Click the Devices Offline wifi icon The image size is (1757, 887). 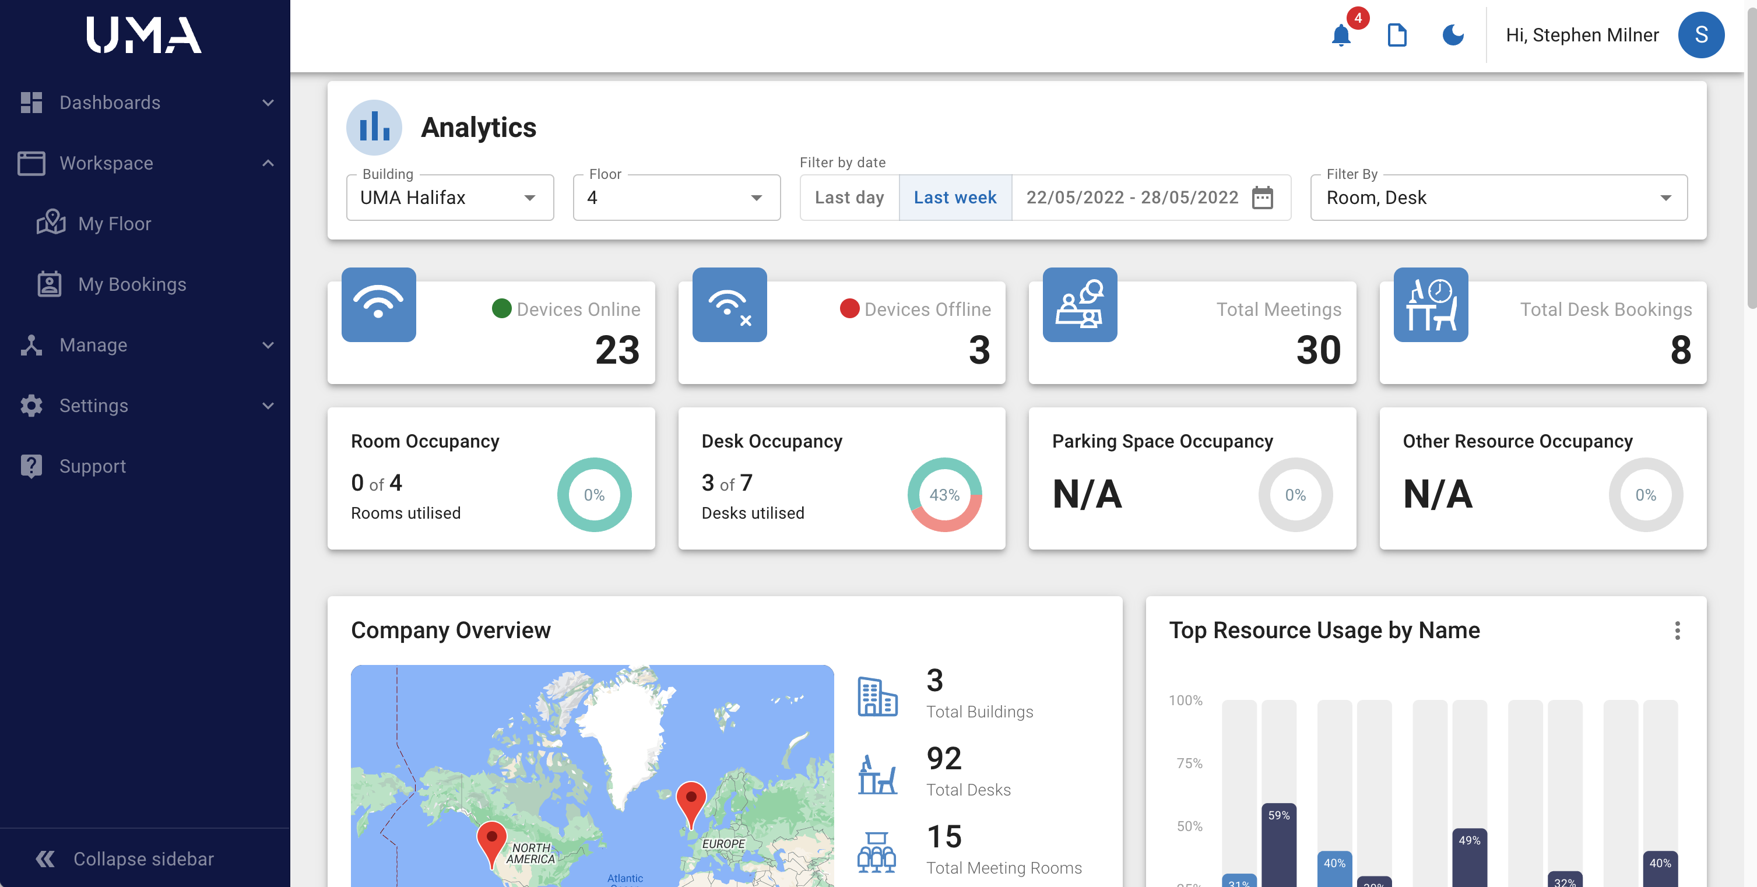(729, 304)
